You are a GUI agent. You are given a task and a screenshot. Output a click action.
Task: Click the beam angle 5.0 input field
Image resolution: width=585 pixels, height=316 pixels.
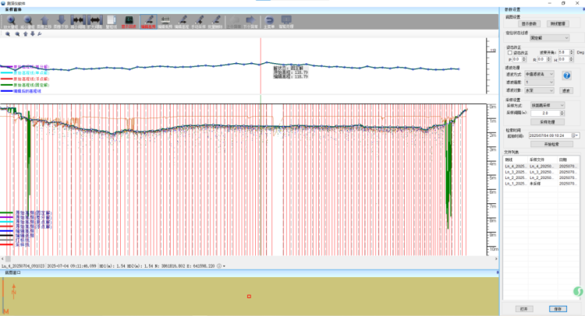tap(564, 52)
